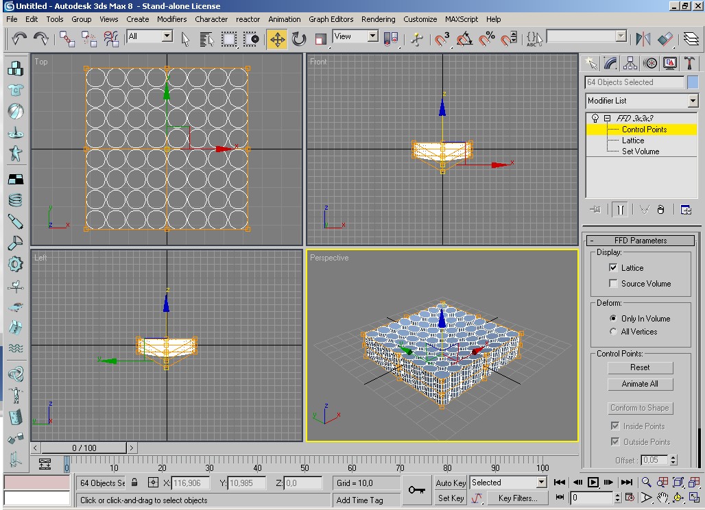Image resolution: width=705 pixels, height=510 pixels.
Task: Open the Modifiers menu
Action: (x=171, y=19)
